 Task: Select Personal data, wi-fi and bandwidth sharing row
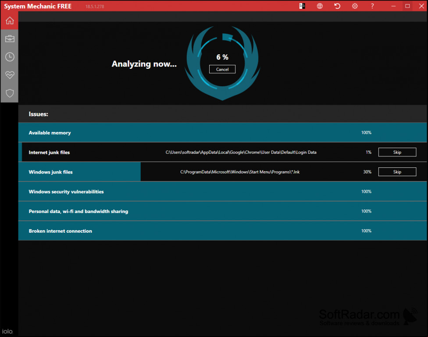[x=222, y=211]
